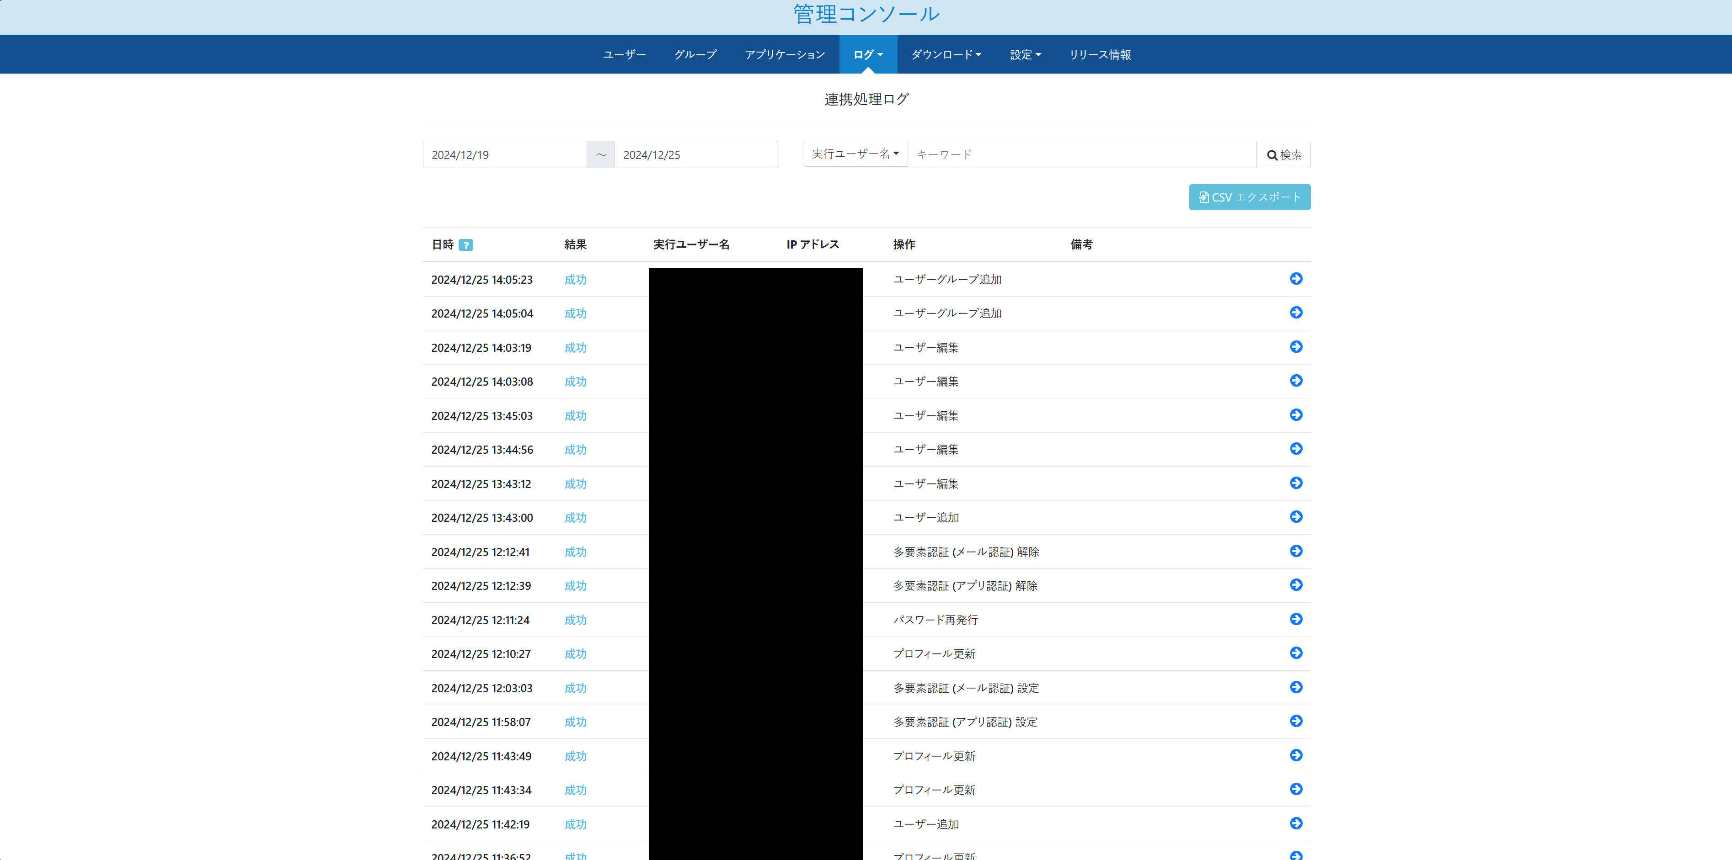Open details arrow for 13:43:00 user addition
The image size is (1732, 860).
[x=1296, y=517]
